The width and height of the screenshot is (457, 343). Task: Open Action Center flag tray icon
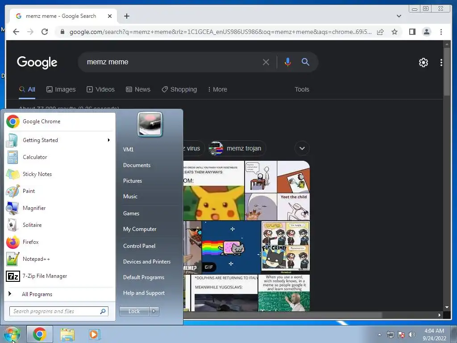click(401, 335)
